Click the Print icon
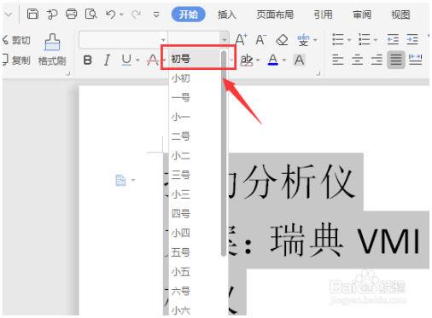The height and width of the screenshot is (318, 432). click(71, 14)
